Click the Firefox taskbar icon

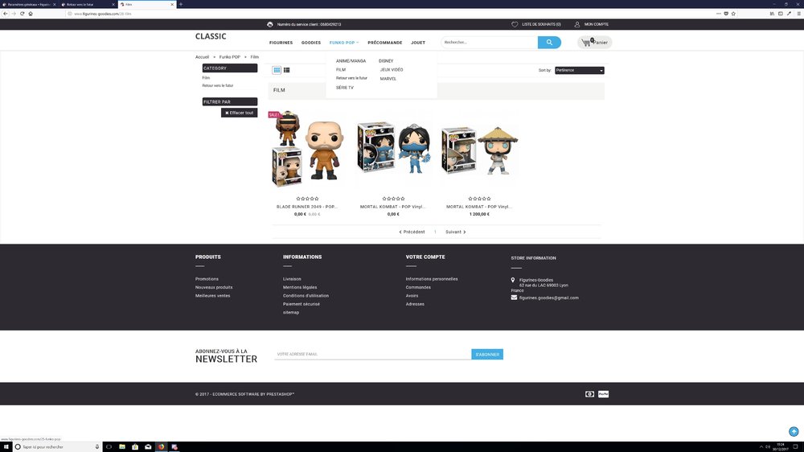click(161, 447)
